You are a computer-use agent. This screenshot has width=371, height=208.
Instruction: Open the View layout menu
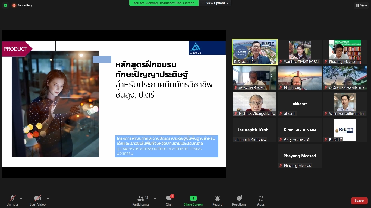361,5
